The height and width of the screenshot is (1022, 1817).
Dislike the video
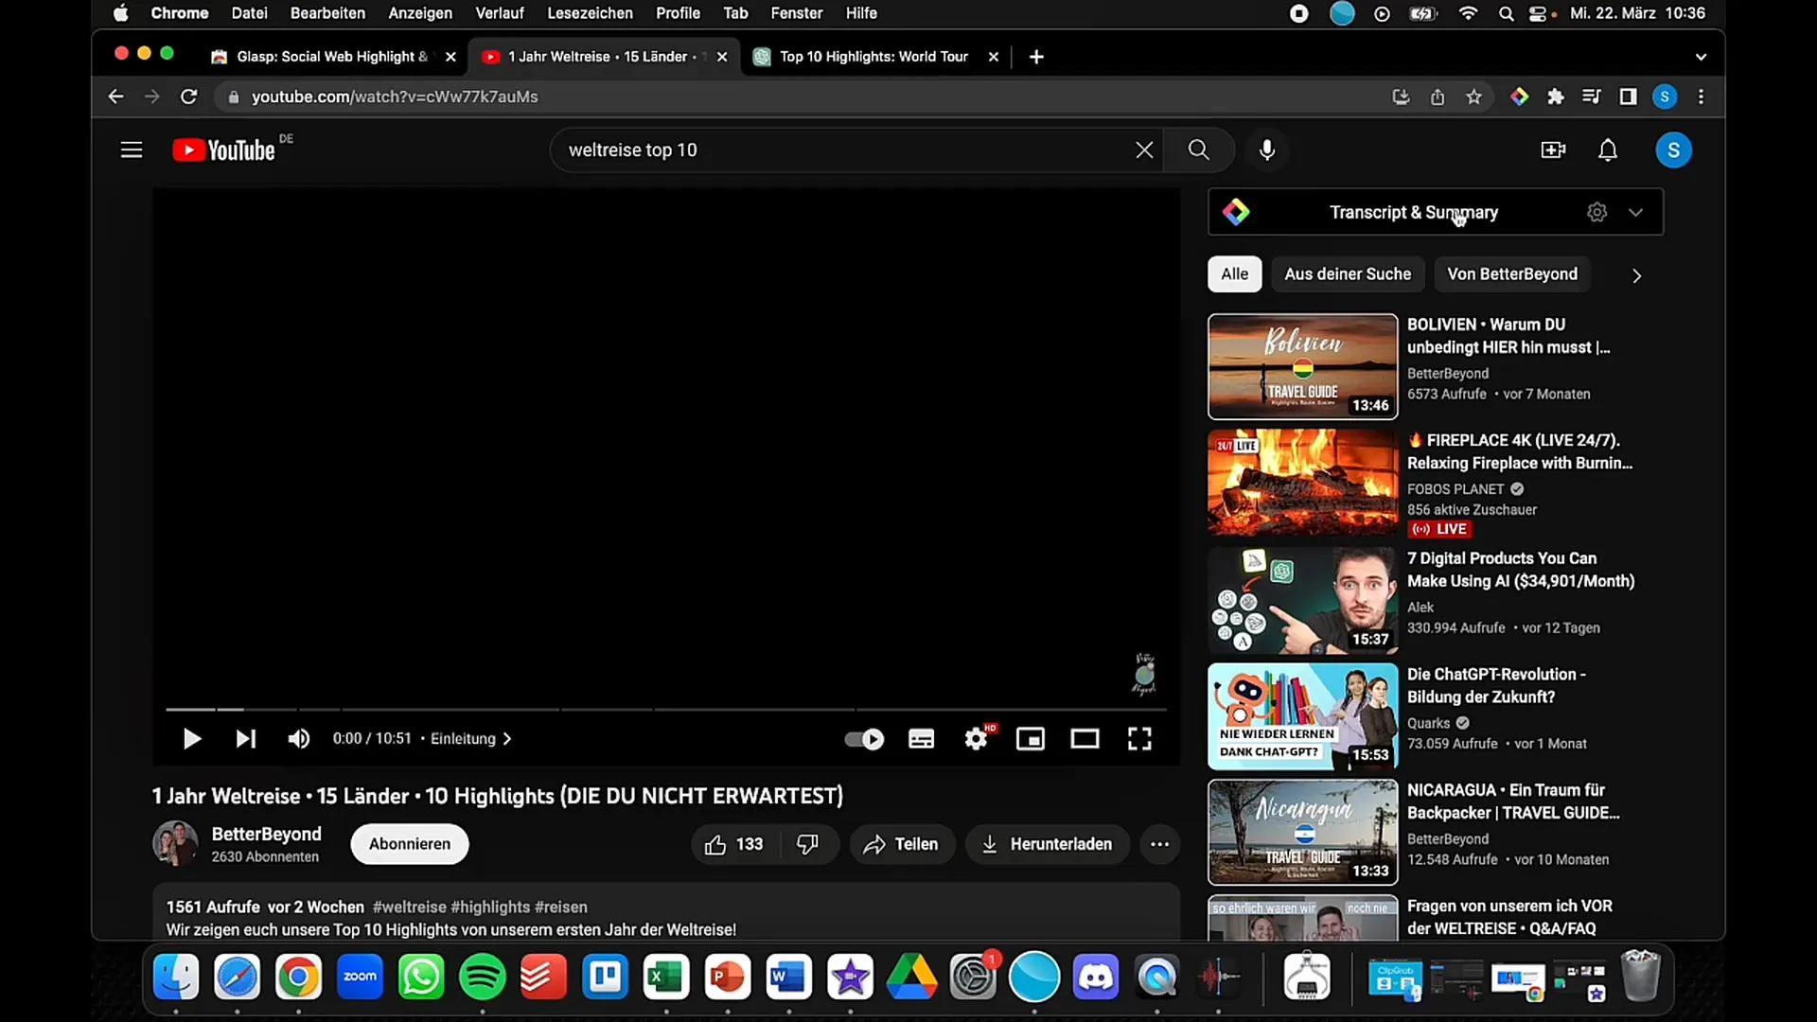point(808,844)
